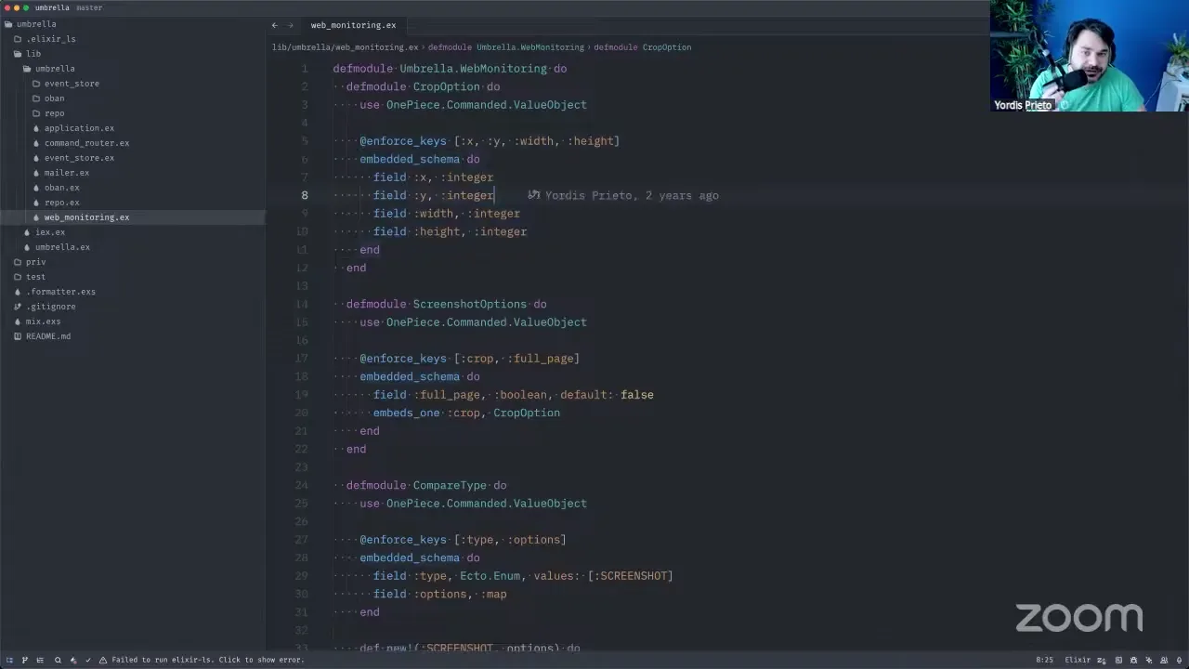Select web_monitoring.ex in the file tree
Screen dimensions: 1189x669
[86, 217]
